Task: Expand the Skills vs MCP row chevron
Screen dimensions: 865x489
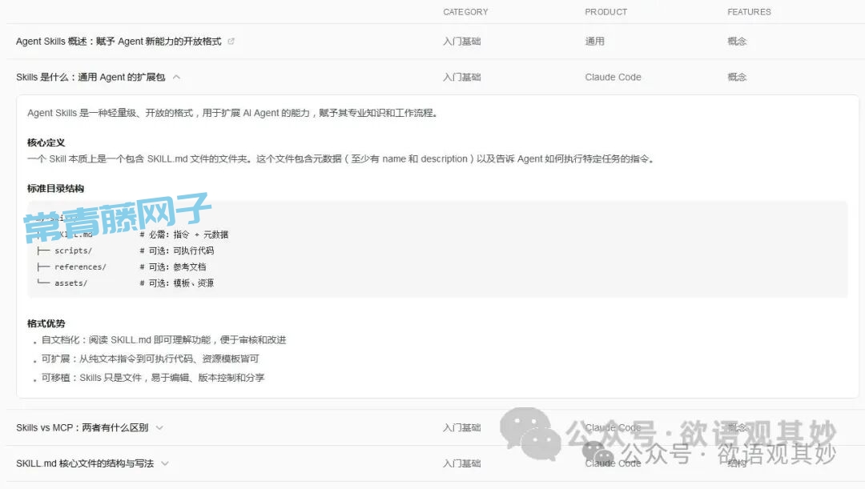Action: 159,428
